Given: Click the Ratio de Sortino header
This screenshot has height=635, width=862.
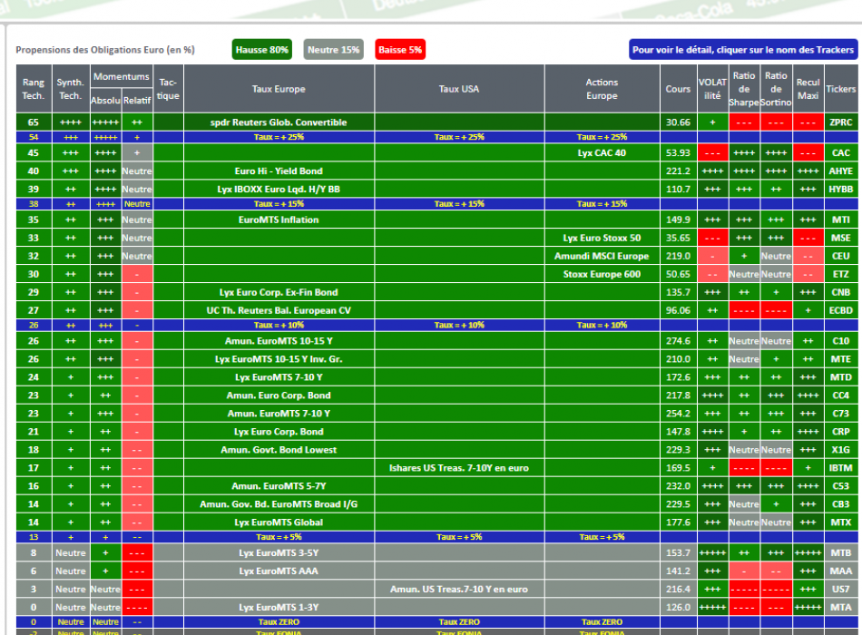Looking at the screenshot, I should tap(776, 89).
